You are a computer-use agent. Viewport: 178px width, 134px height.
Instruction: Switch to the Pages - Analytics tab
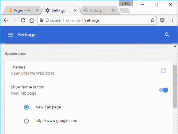(x=22, y=10)
